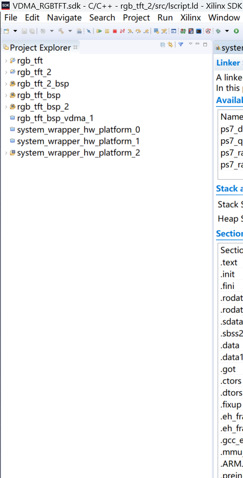The width and height of the screenshot is (243, 478).
Task: Expand the rgb_tft_2 project tree
Action: [6, 72]
